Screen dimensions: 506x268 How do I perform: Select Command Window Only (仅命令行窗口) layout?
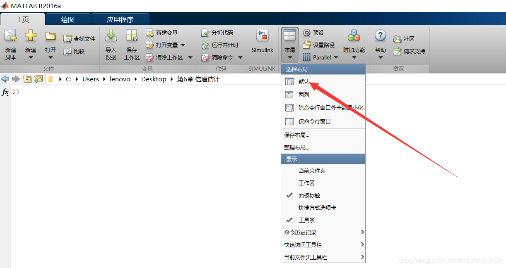point(323,121)
